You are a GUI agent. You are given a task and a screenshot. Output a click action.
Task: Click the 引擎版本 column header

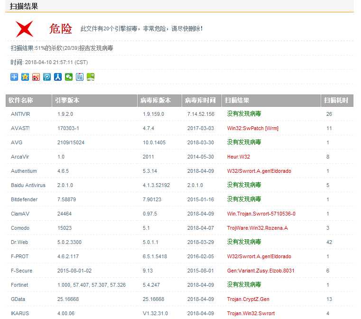click(94, 101)
